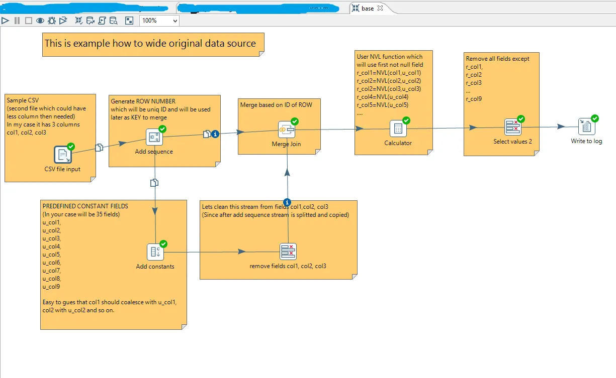Click the 'Merge Join' step label
The width and height of the screenshot is (616, 378).
pos(287,145)
